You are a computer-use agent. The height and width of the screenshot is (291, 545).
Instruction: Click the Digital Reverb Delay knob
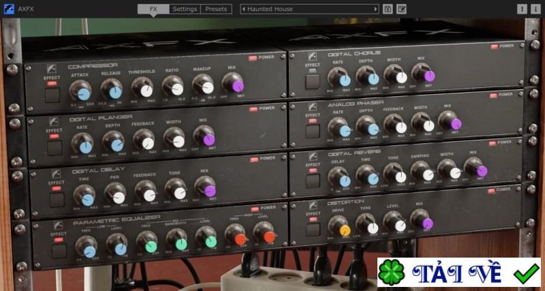[339, 178]
